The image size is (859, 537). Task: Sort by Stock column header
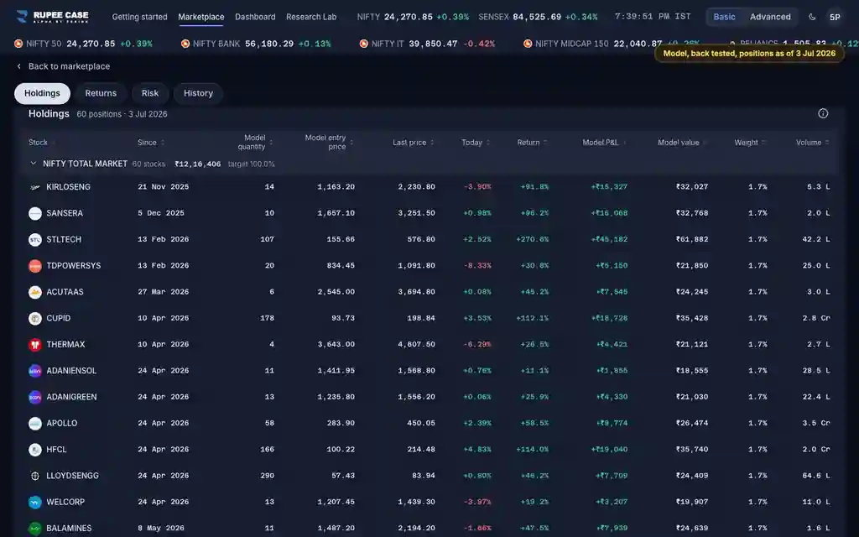click(42, 143)
